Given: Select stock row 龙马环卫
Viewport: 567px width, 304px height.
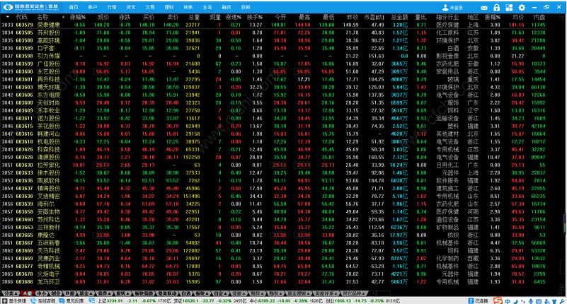Looking at the screenshot, I should [x=274, y=281].
